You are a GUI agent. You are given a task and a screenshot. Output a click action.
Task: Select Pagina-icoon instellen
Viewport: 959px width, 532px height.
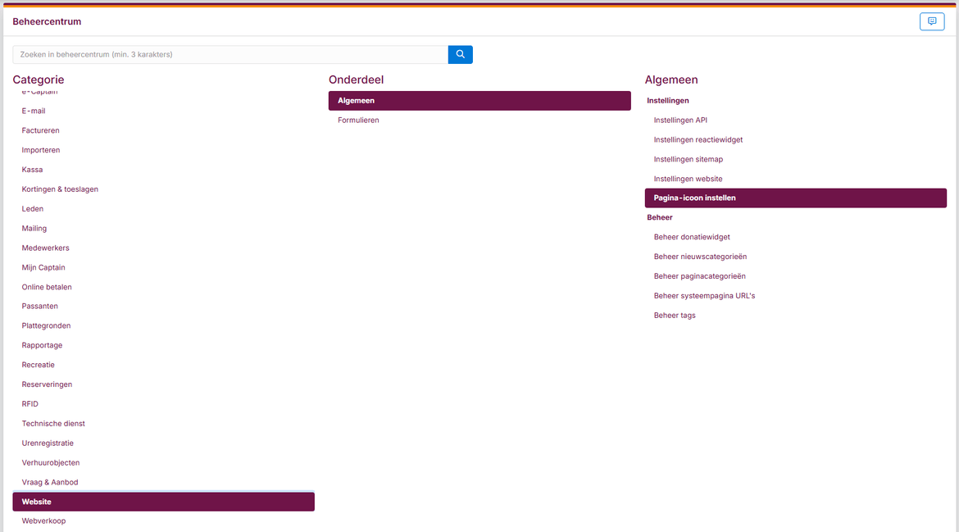694,198
